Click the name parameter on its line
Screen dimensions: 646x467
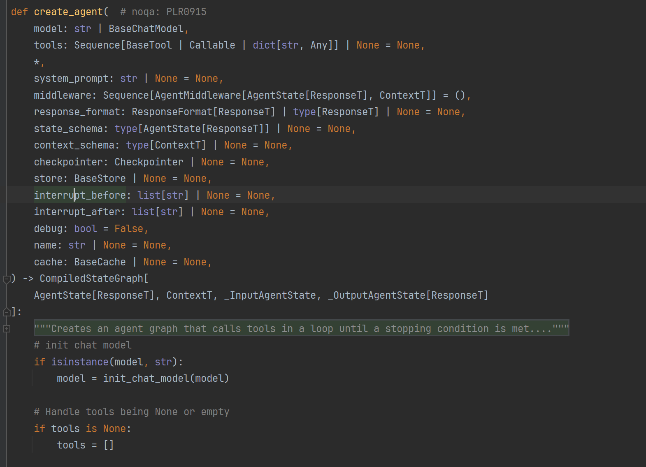pos(45,245)
